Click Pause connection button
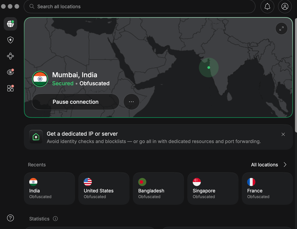This screenshot has width=297, height=229. click(76, 102)
